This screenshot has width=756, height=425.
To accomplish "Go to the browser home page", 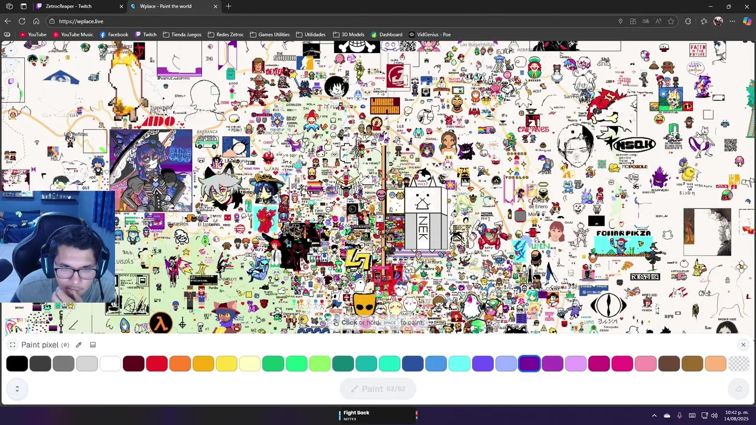I will (x=36, y=21).
